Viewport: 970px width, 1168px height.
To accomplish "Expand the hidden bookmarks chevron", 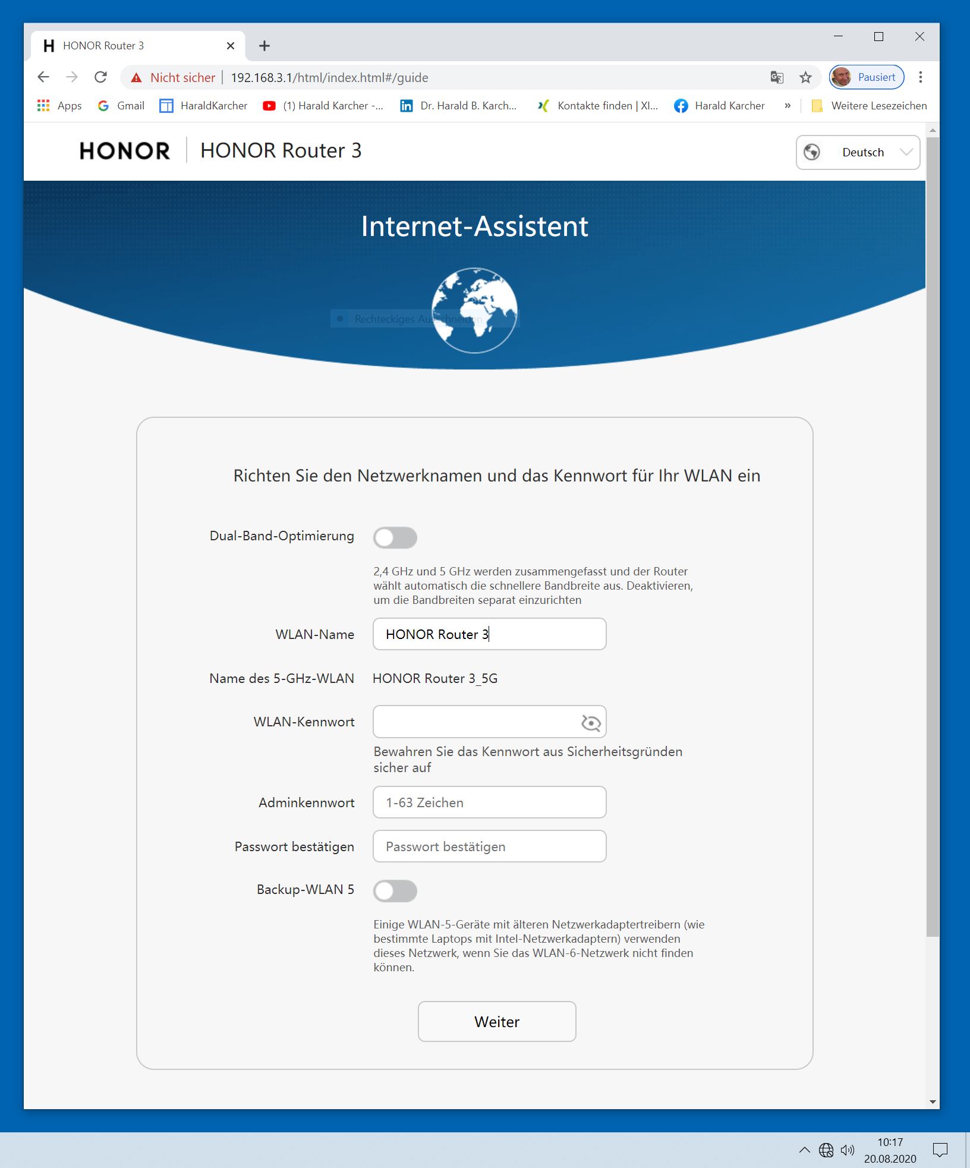I will click(788, 106).
